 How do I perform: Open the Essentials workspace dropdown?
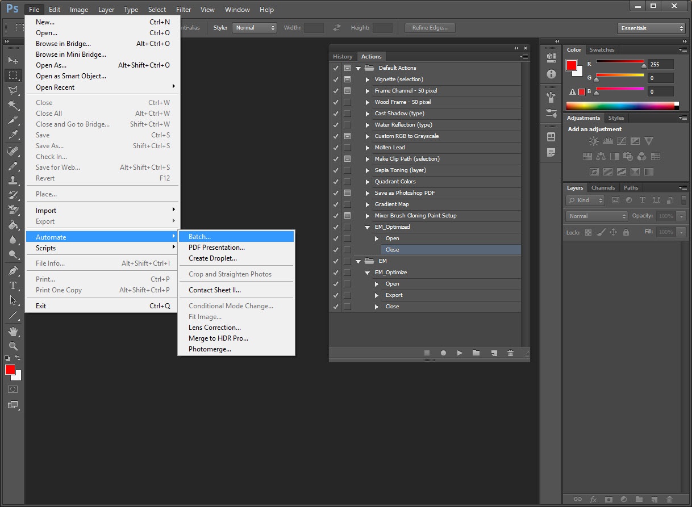click(651, 28)
